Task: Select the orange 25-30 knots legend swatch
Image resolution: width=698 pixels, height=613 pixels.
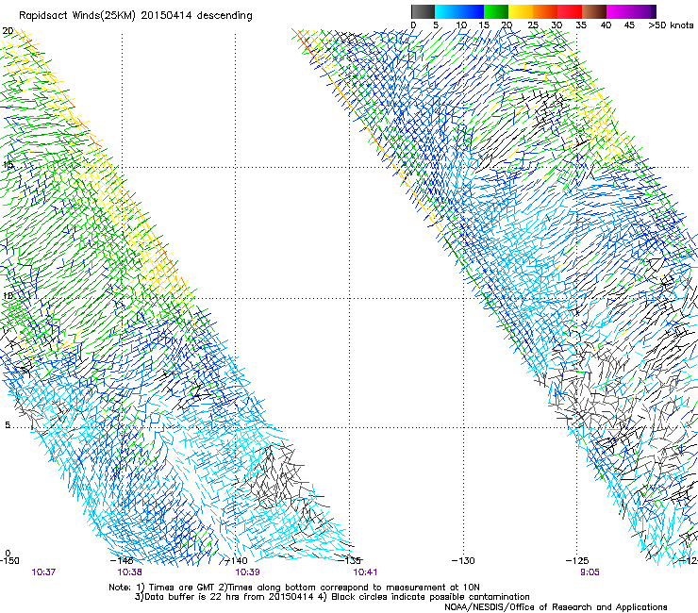Action: pyautogui.click(x=545, y=11)
